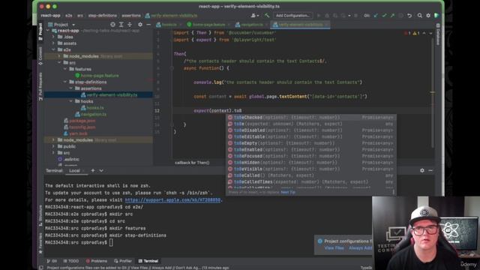Click the JetBrains Space icon

point(436,15)
